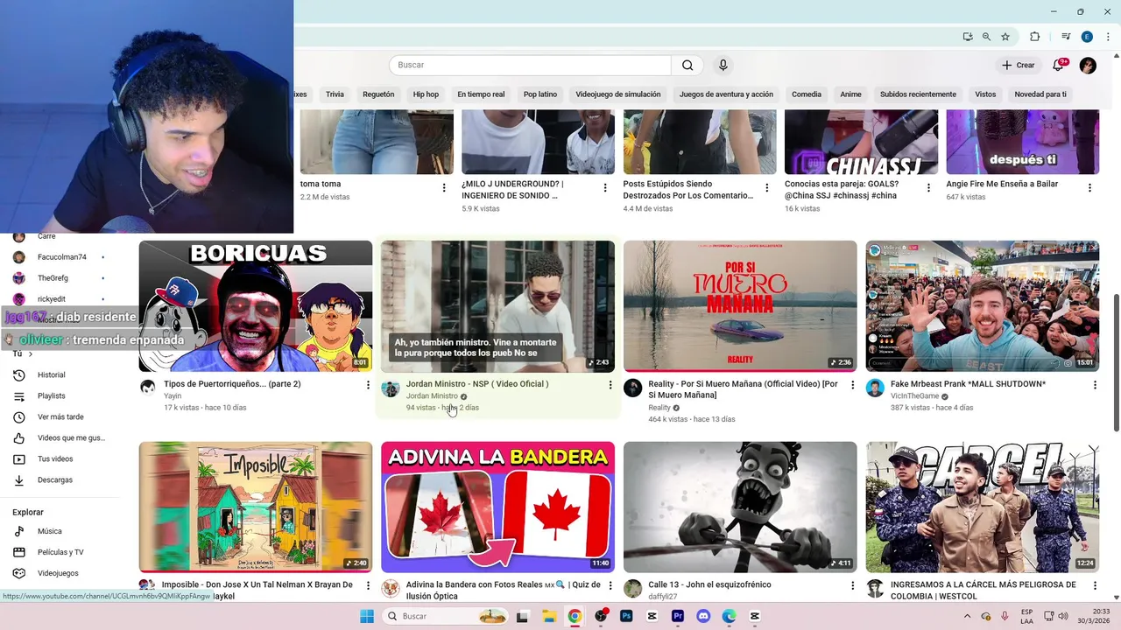Screen dimensions: 1121x630
Task: Open the Jordan Ministro channel link
Action: (432, 396)
